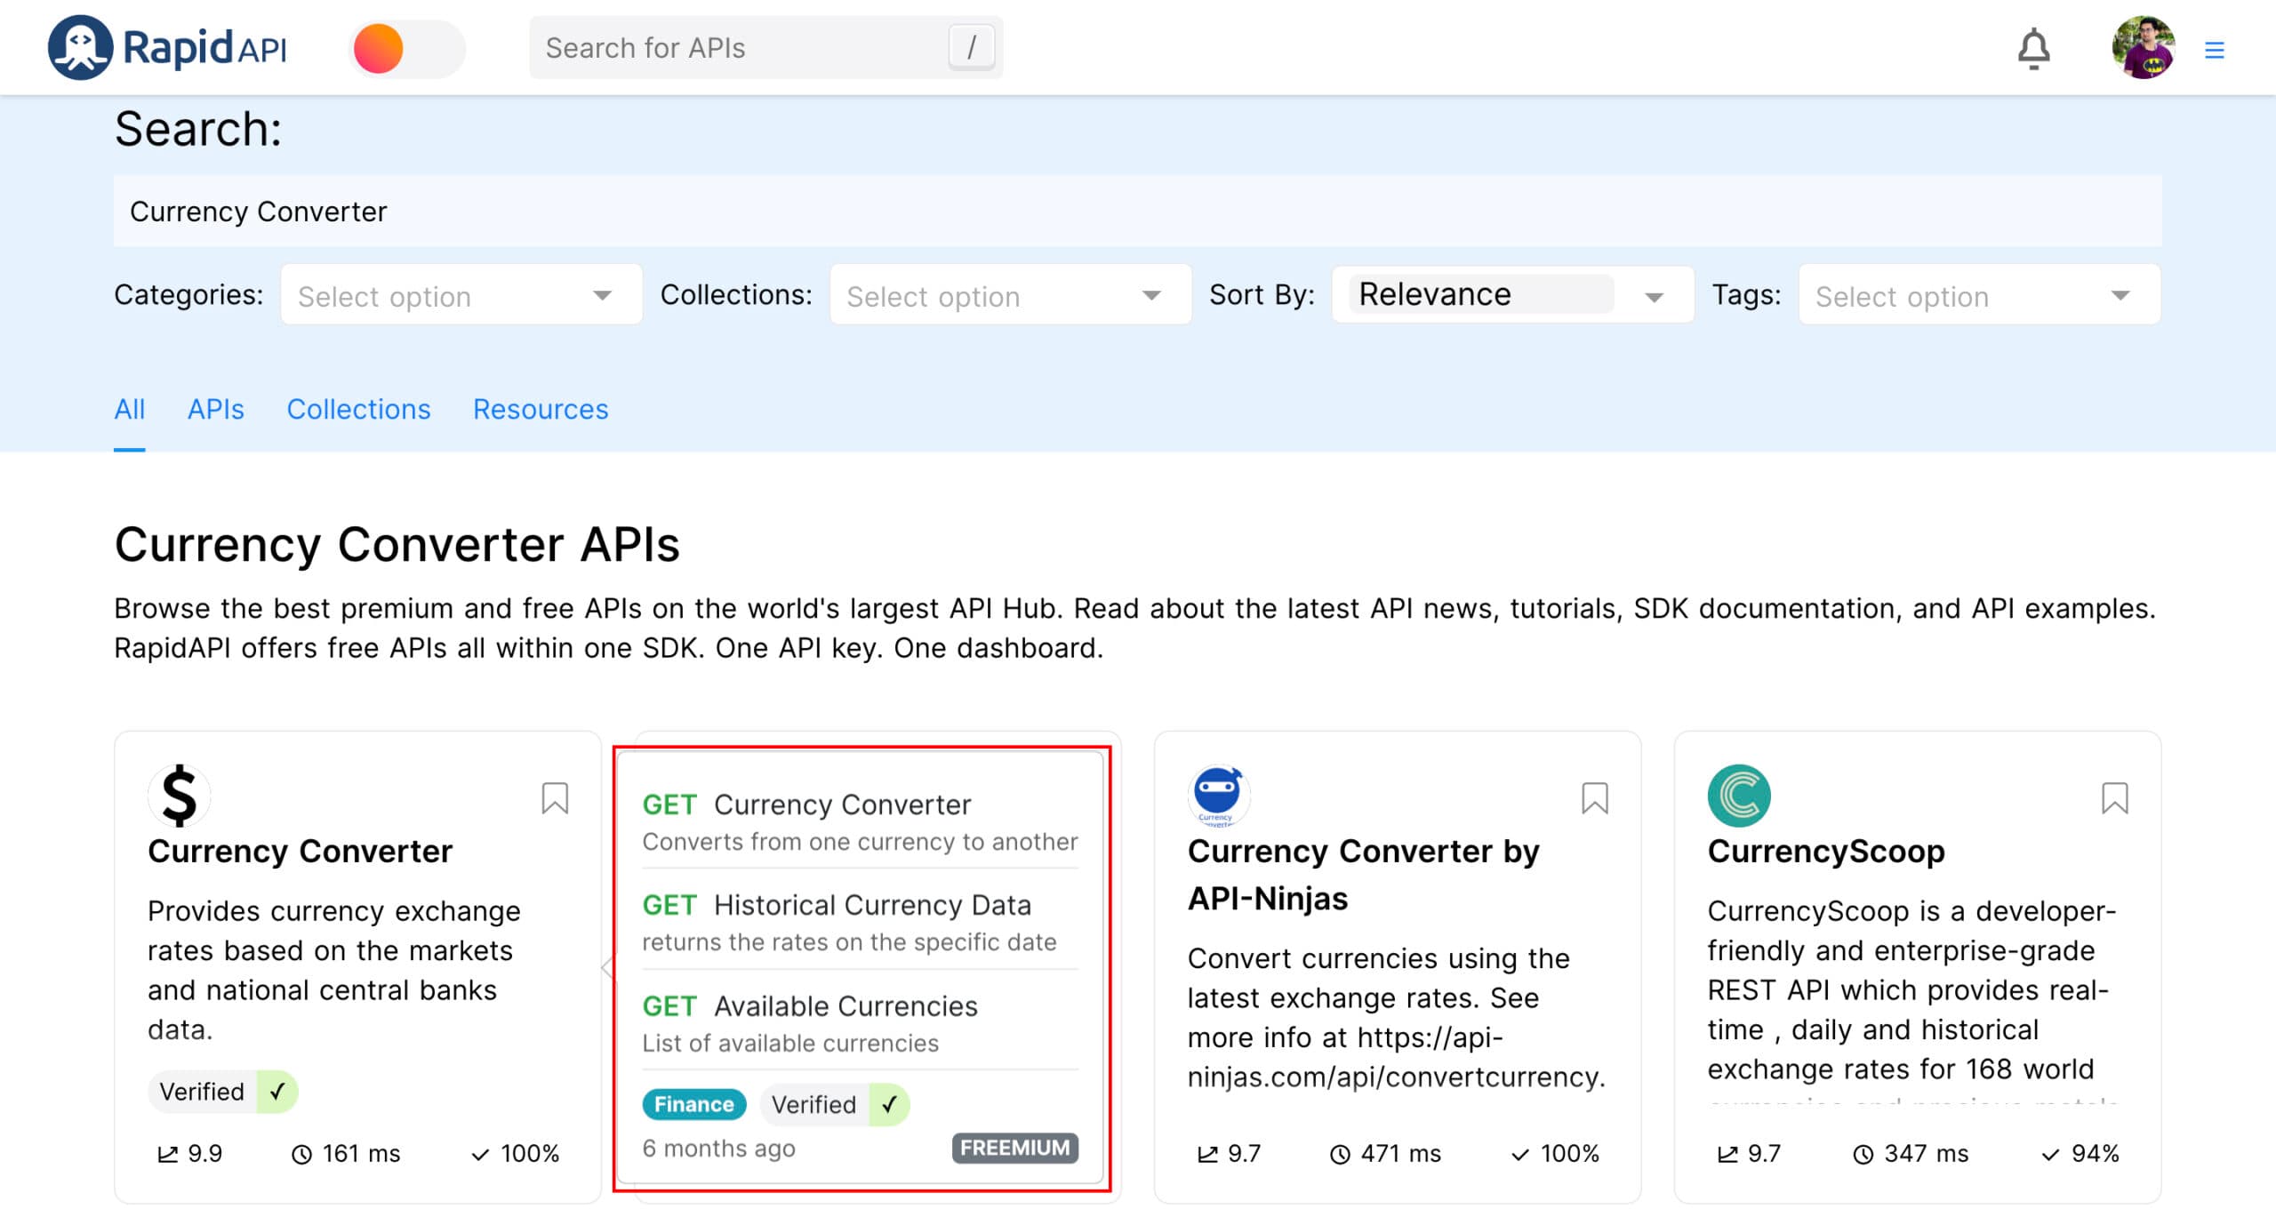This screenshot has height=1225, width=2276.
Task: Open the Currency Converter card title
Action: 301,851
